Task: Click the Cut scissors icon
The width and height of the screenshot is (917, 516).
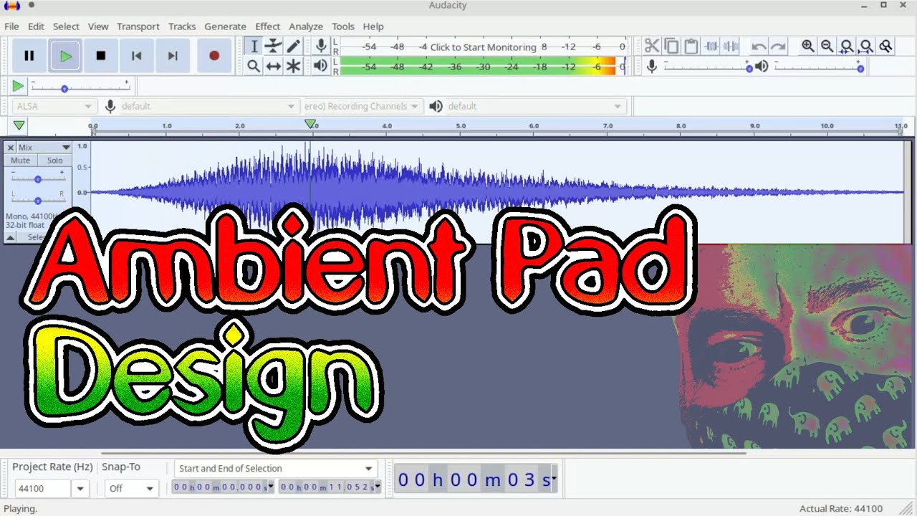Action: tap(651, 47)
